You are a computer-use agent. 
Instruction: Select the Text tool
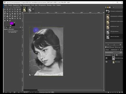coord(10,16)
